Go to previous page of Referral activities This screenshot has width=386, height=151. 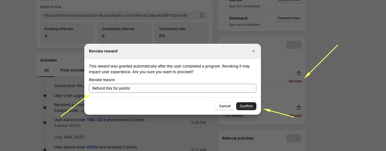point(290,138)
